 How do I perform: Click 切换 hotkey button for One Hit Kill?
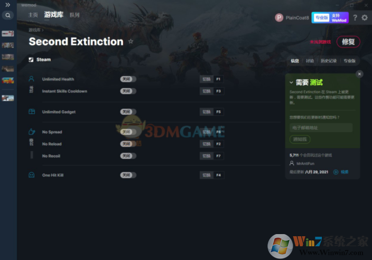point(207,175)
